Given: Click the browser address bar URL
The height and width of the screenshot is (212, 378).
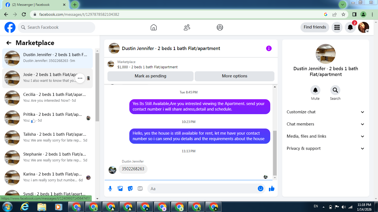Looking at the screenshot, I should coord(79,14).
